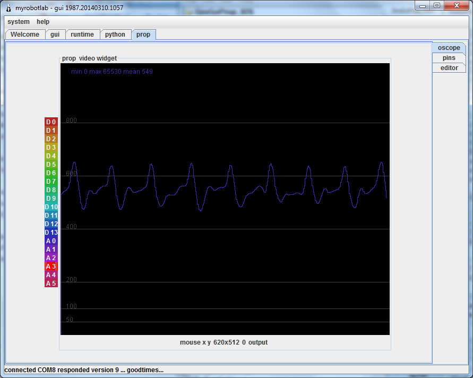This screenshot has height=378, width=473.
Task: Toggle trace for pin D 2
Action: coord(51,139)
